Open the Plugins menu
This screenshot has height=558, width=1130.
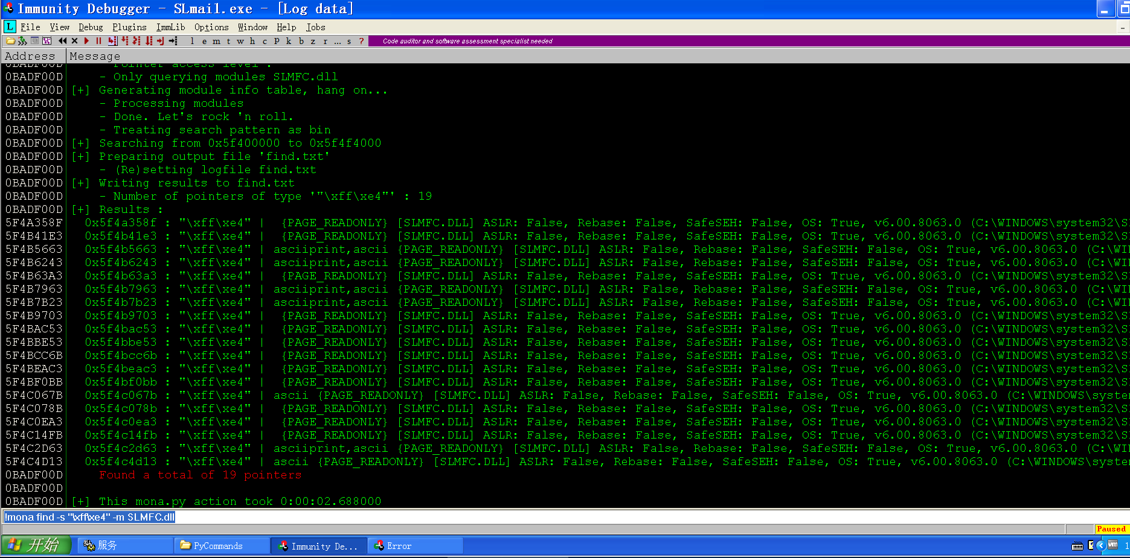point(129,27)
